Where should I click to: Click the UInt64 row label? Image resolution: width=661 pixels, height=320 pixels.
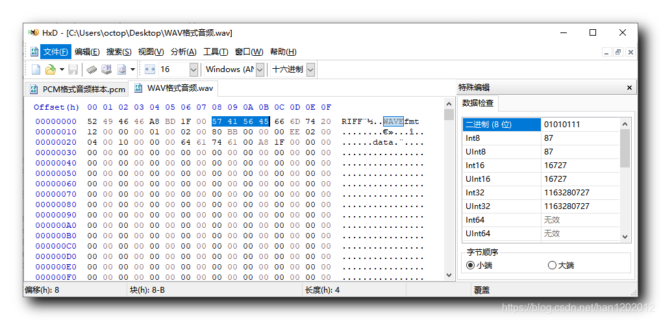coord(478,233)
